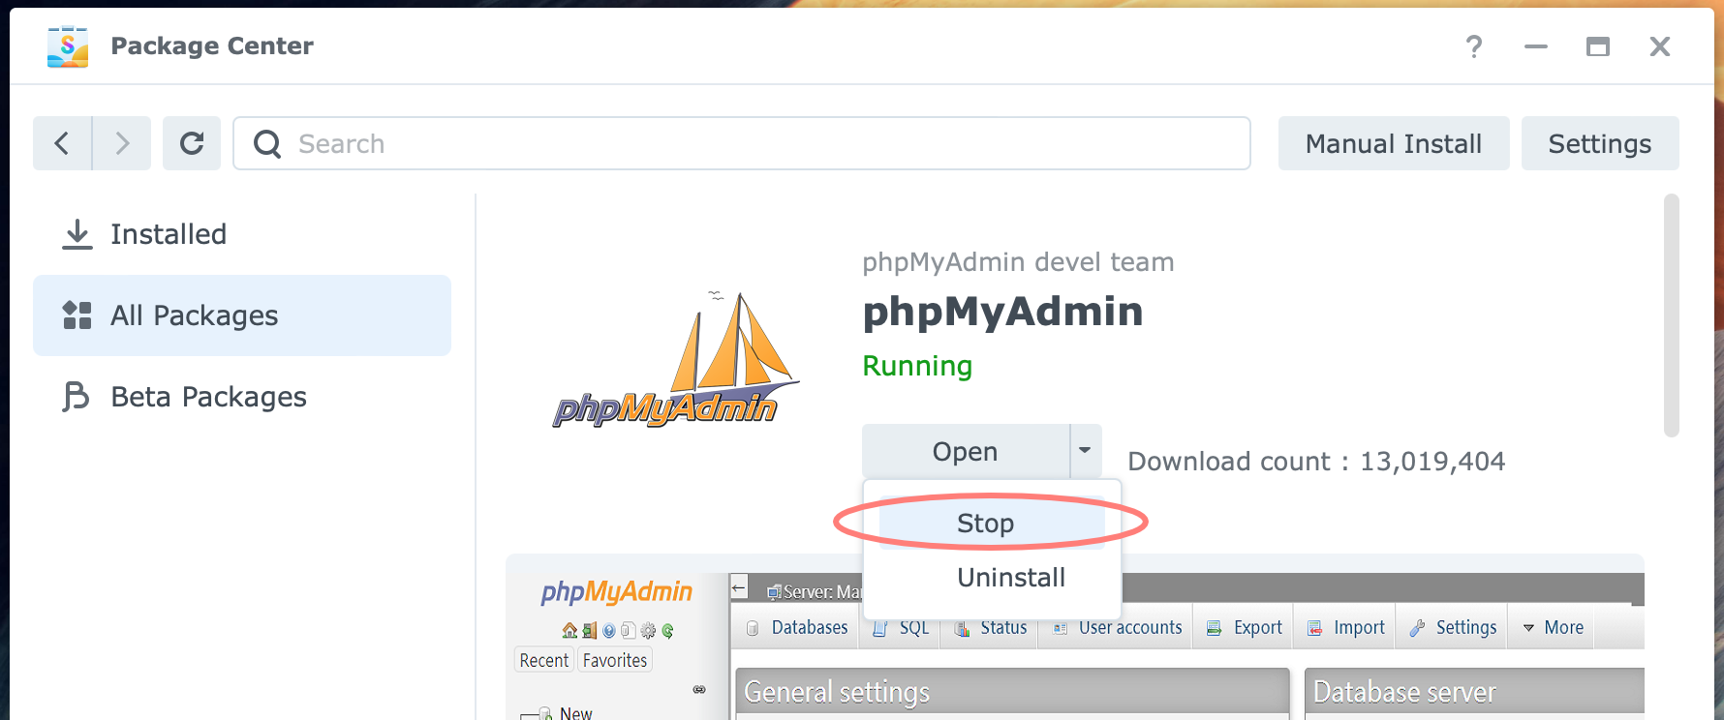Click the magnifier icon in the search bar
Viewport: 1724px width, 720px height.
(x=267, y=144)
